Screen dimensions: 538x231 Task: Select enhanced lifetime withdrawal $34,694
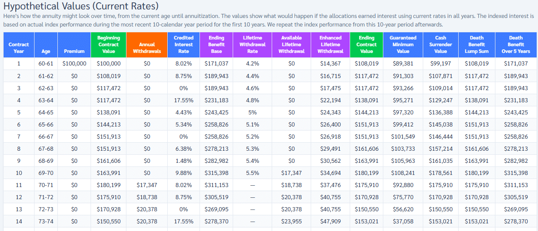tap(331, 173)
